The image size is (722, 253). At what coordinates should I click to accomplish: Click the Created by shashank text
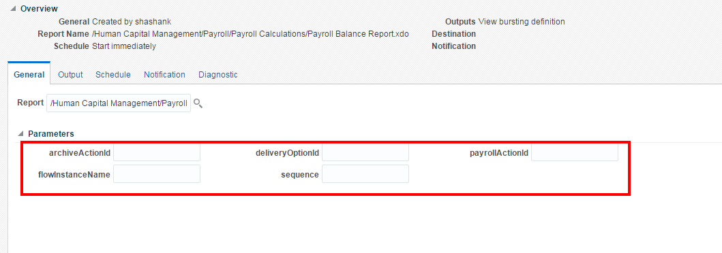pyautogui.click(x=132, y=22)
